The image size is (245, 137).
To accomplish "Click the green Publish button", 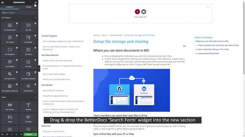I will click(x=29, y=134).
